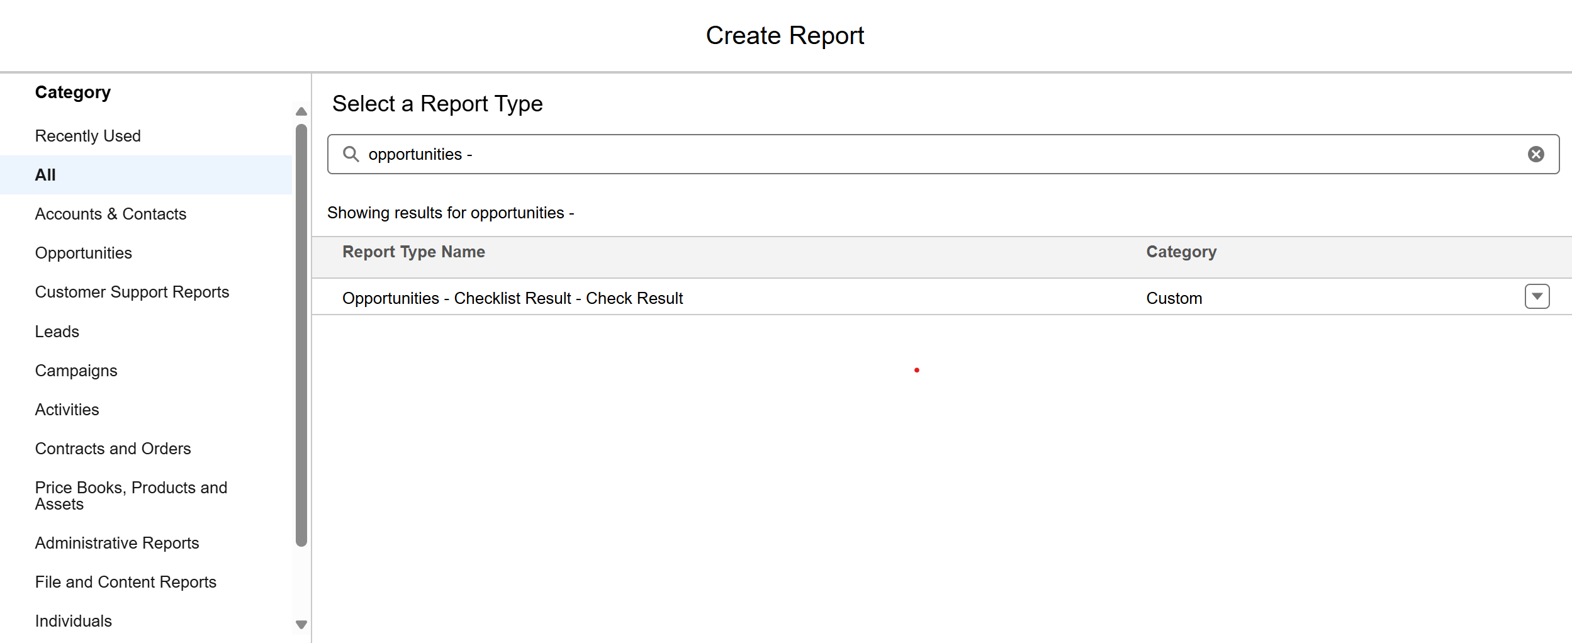The image size is (1572, 643).
Task: Select the All category
Action: 45,175
